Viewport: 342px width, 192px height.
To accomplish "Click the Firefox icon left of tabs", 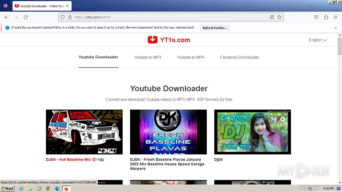I will (x=5, y=6).
